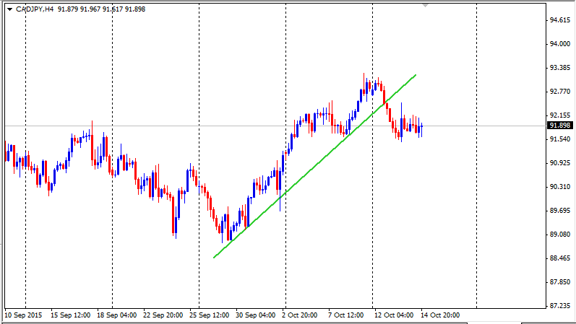This screenshot has height=324, width=576.
Task: Click the 90.925 price scale label
Action: (560, 163)
